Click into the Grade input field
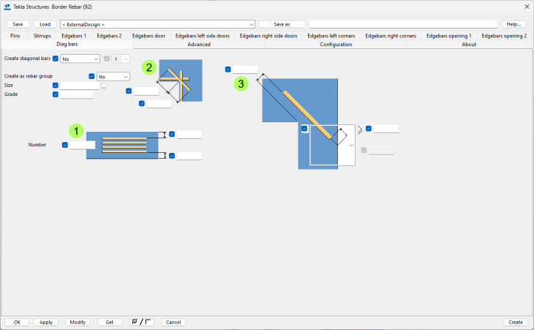Screen dimensions: 534x330 point(77,94)
